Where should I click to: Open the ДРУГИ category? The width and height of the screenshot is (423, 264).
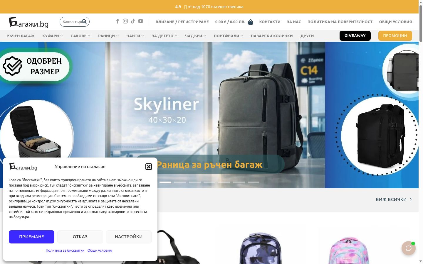click(x=307, y=36)
